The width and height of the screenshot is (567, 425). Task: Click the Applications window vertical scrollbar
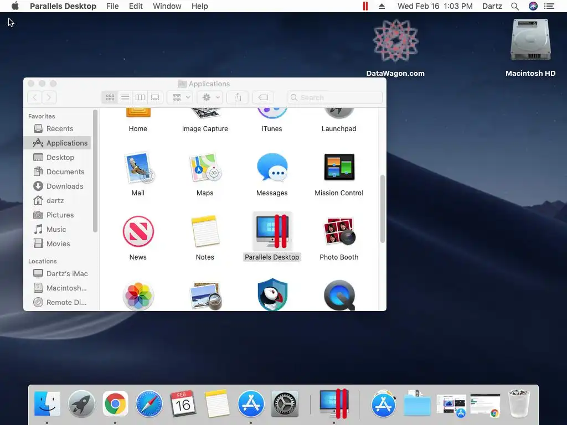pos(382,209)
